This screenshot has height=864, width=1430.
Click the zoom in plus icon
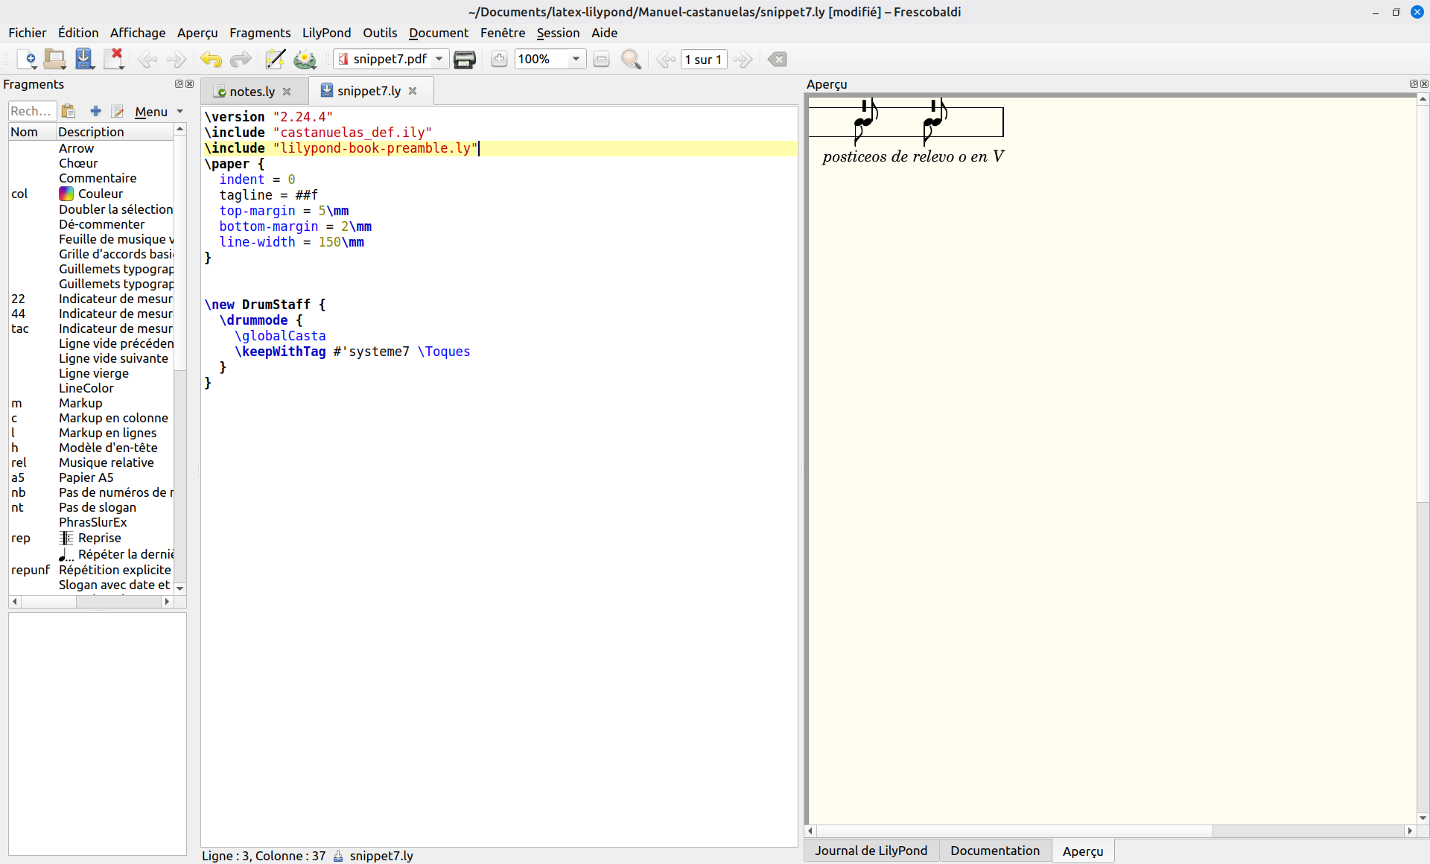tap(499, 59)
